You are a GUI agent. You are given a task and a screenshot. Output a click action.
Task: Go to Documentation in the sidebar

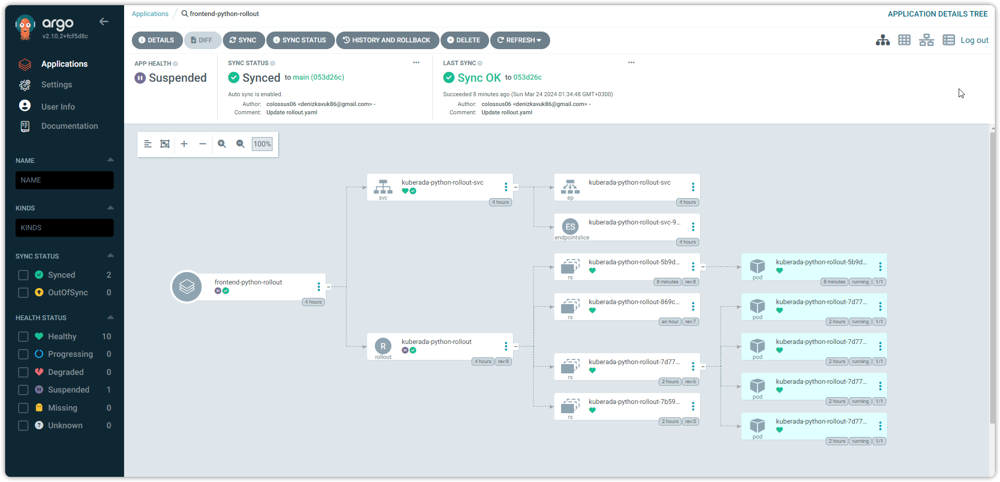pyautogui.click(x=69, y=126)
